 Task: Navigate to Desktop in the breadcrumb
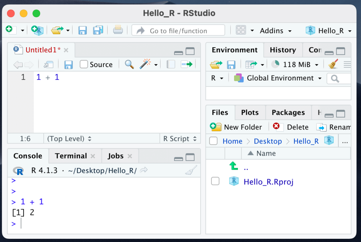[x=268, y=141]
